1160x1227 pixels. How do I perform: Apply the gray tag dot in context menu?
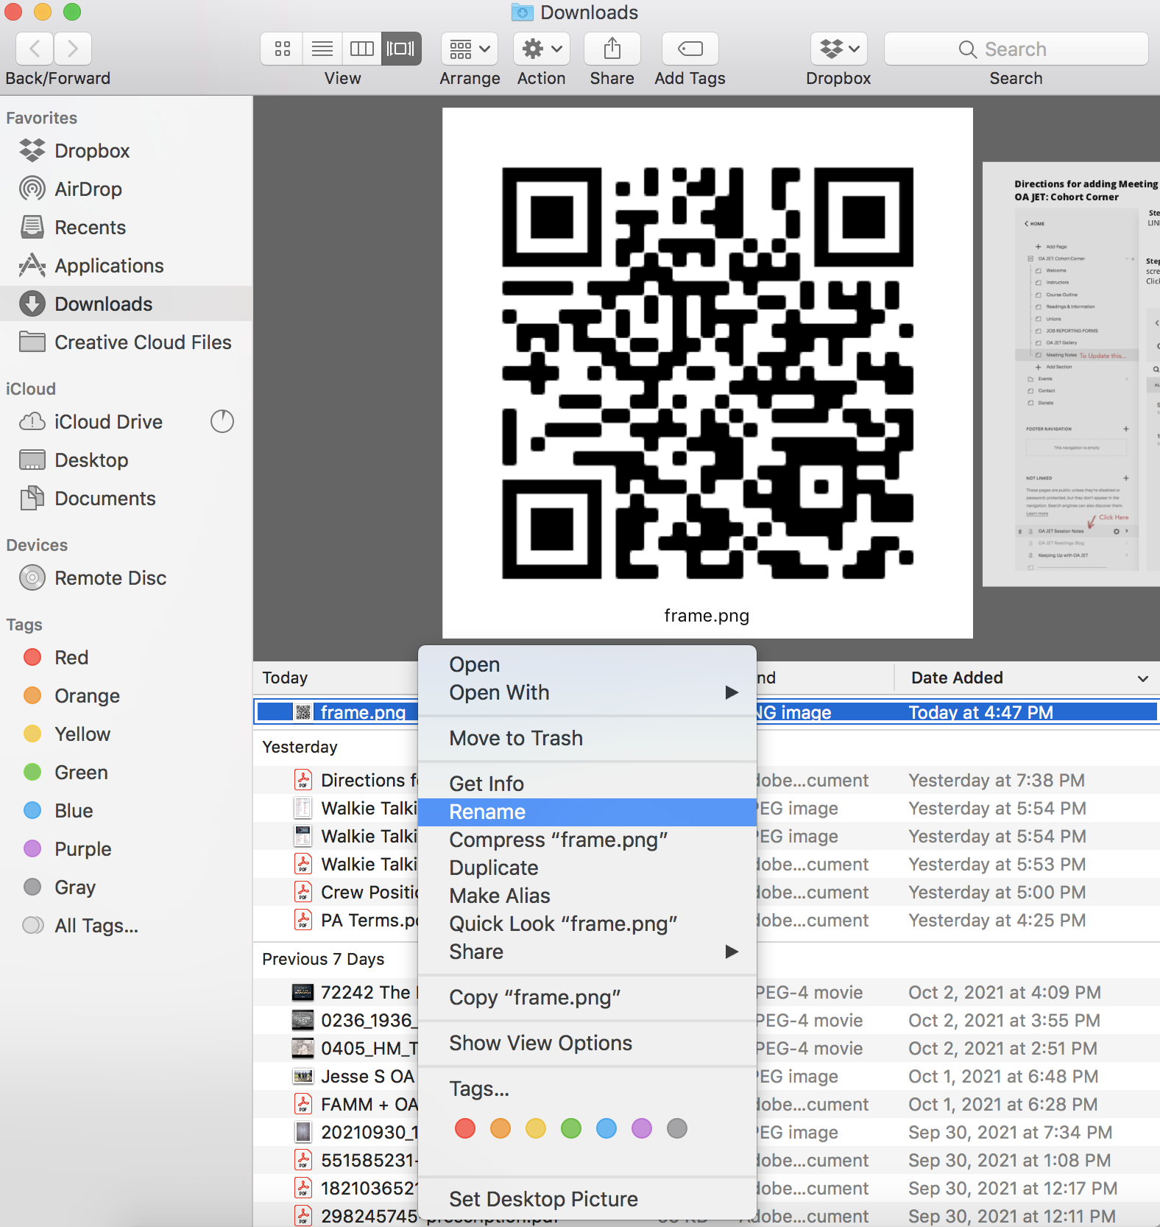click(677, 1128)
